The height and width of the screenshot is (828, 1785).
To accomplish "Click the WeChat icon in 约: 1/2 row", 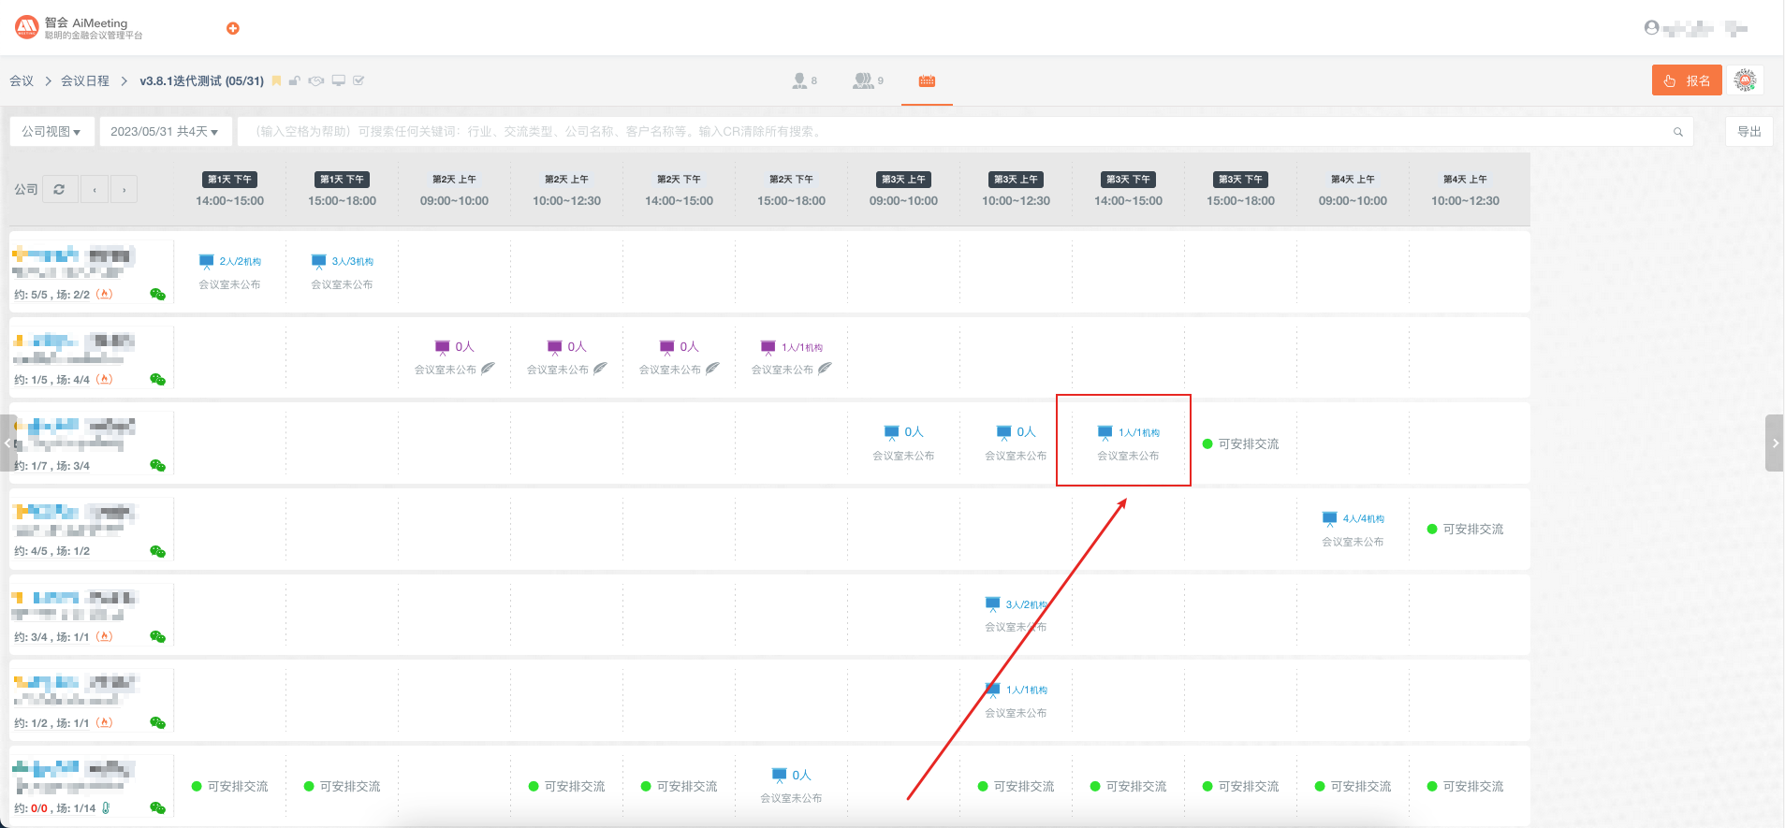I will 157,723.
